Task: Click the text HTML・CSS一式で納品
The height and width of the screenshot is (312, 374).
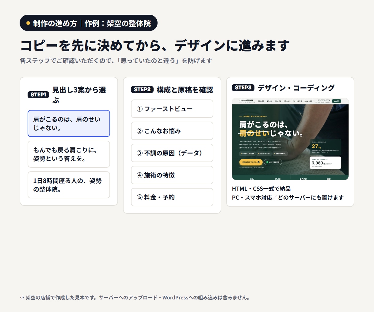Action: (x=261, y=189)
